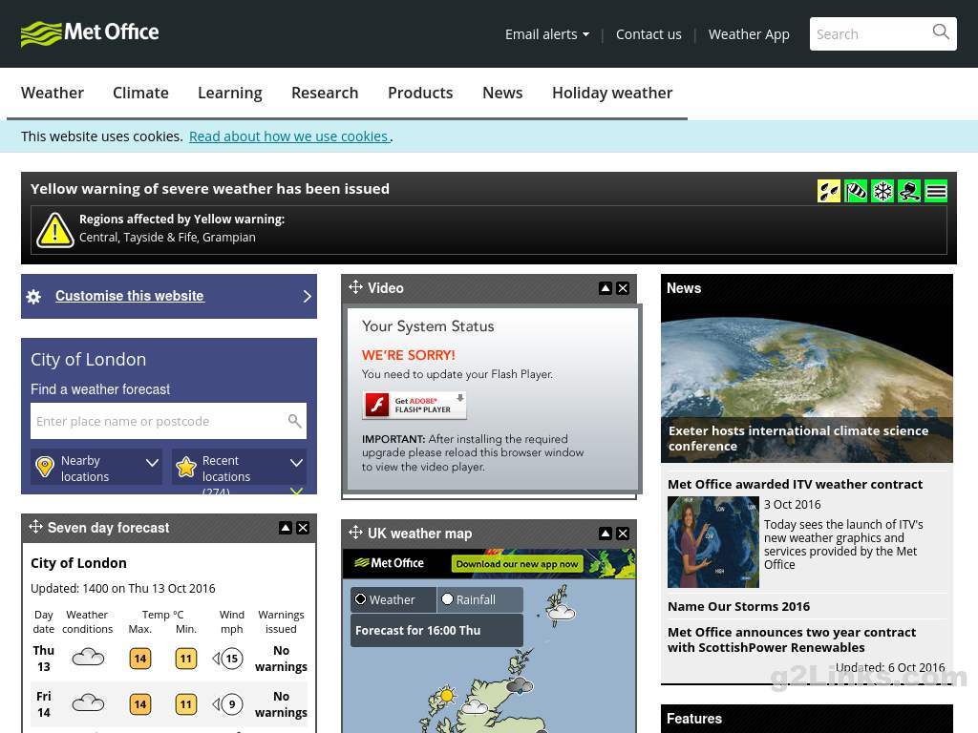Expand the Nearby locations dropdown
The image size is (978, 733).
click(152, 463)
